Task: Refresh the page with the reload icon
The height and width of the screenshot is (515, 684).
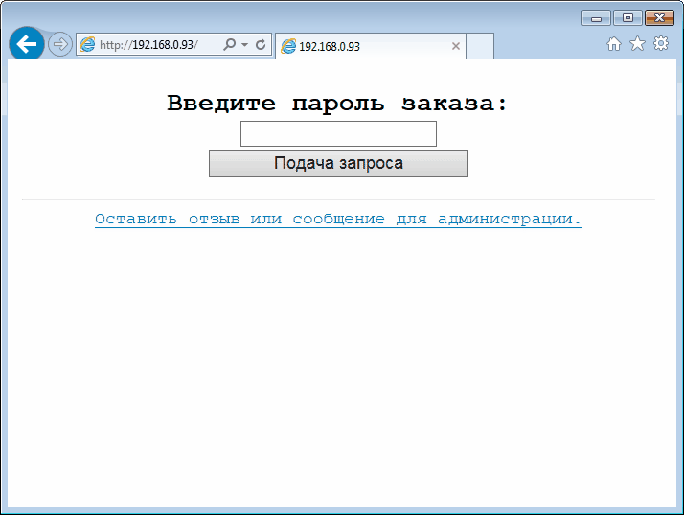Action: 261,45
